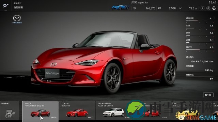
Task: Click the N200 label on Toyota card
Action: pos(91,118)
